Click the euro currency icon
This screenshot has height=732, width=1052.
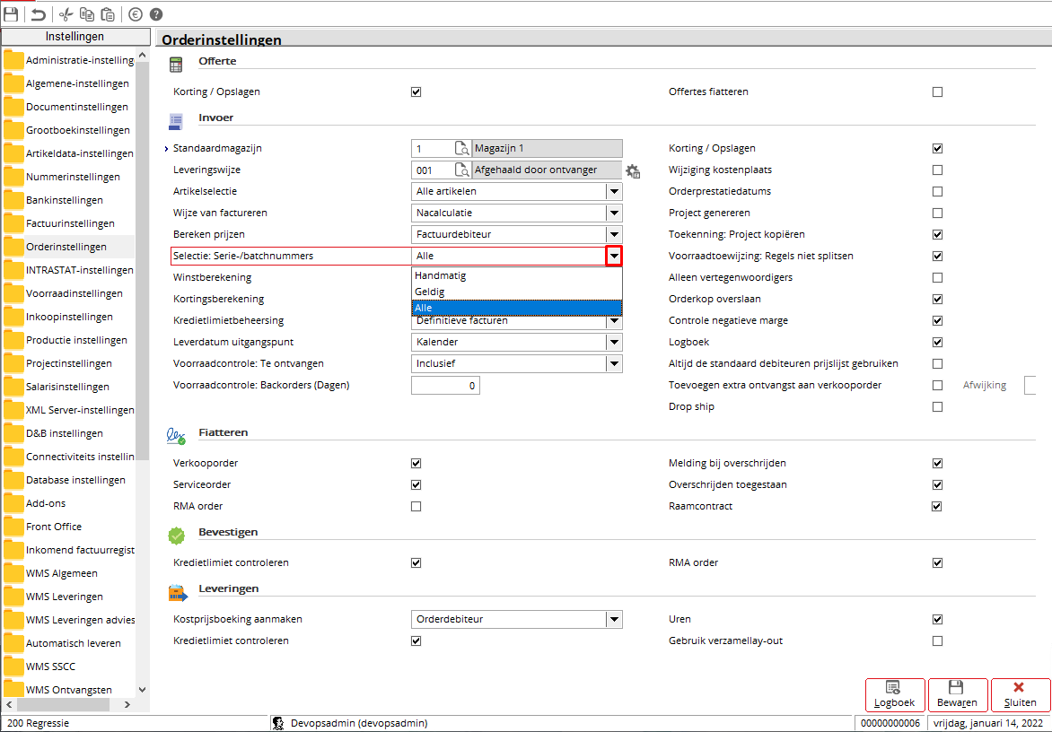136,14
